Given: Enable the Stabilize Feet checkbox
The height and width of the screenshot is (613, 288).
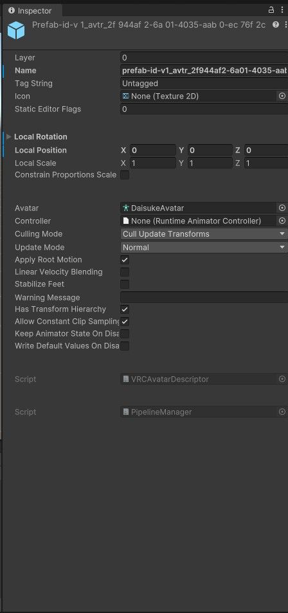Looking at the screenshot, I should pyautogui.click(x=125, y=284).
